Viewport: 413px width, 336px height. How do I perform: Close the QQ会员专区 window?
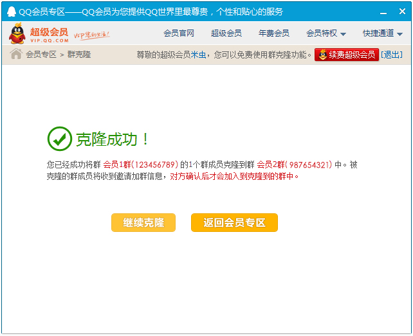click(x=402, y=12)
